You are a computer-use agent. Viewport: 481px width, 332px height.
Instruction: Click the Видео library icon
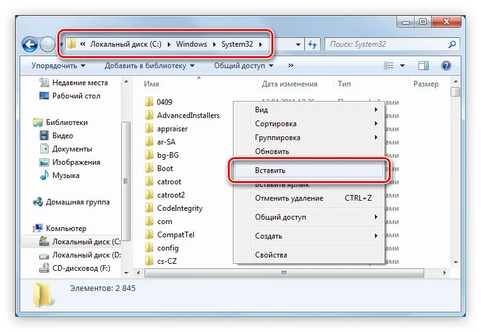(44, 135)
